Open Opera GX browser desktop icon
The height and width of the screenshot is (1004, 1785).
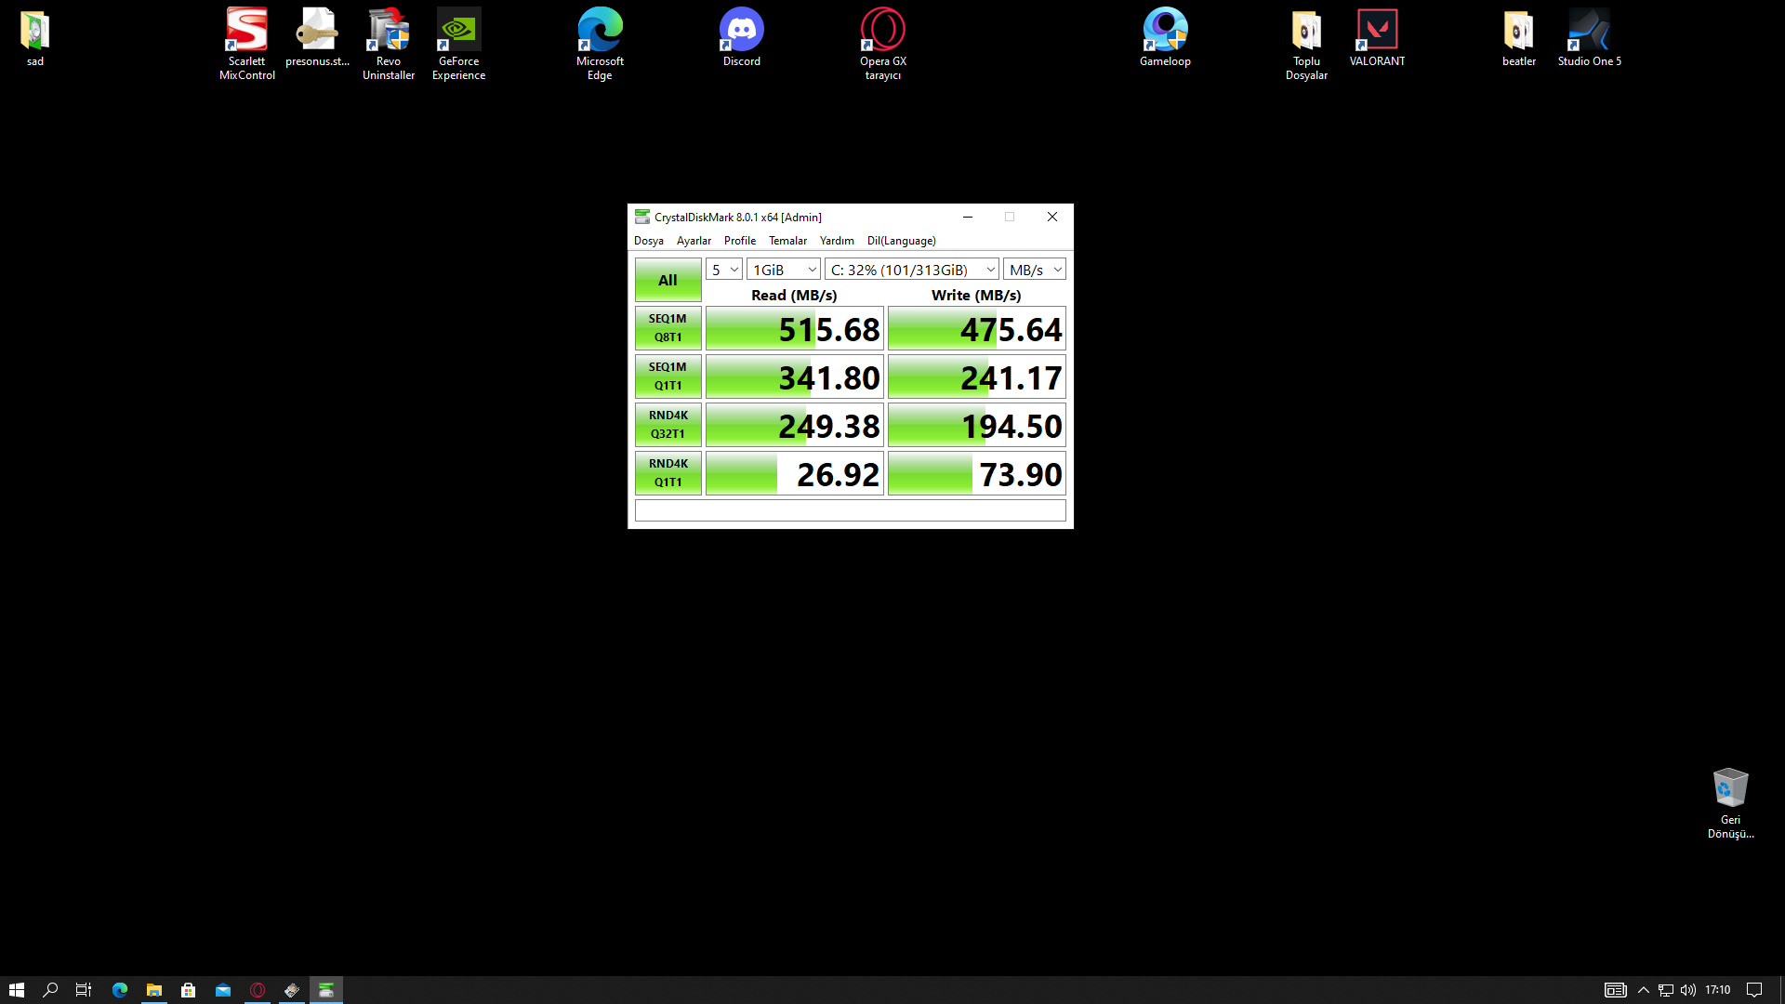pos(882,31)
